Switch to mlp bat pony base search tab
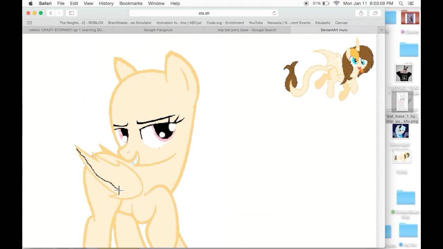Screen dimensions: 443x249 coord(247,30)
